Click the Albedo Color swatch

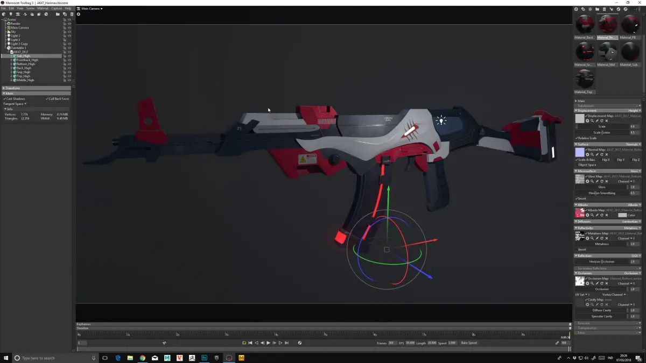pyautogui.click(x=622, y=215)
